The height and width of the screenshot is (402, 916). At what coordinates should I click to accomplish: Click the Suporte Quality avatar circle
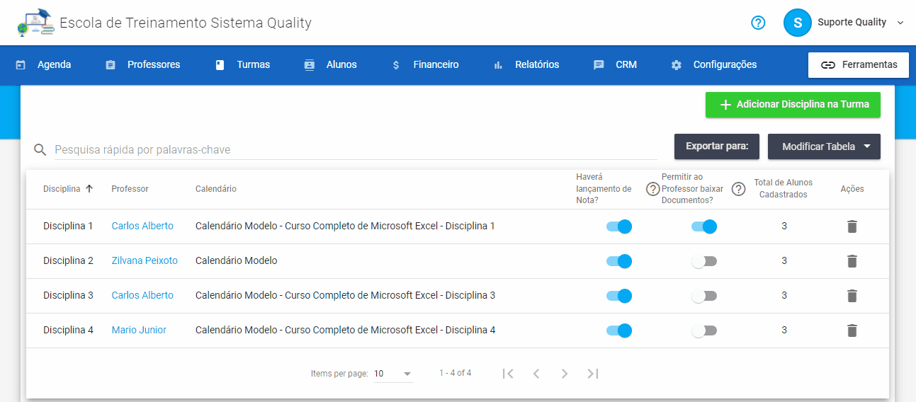[797, 23]
